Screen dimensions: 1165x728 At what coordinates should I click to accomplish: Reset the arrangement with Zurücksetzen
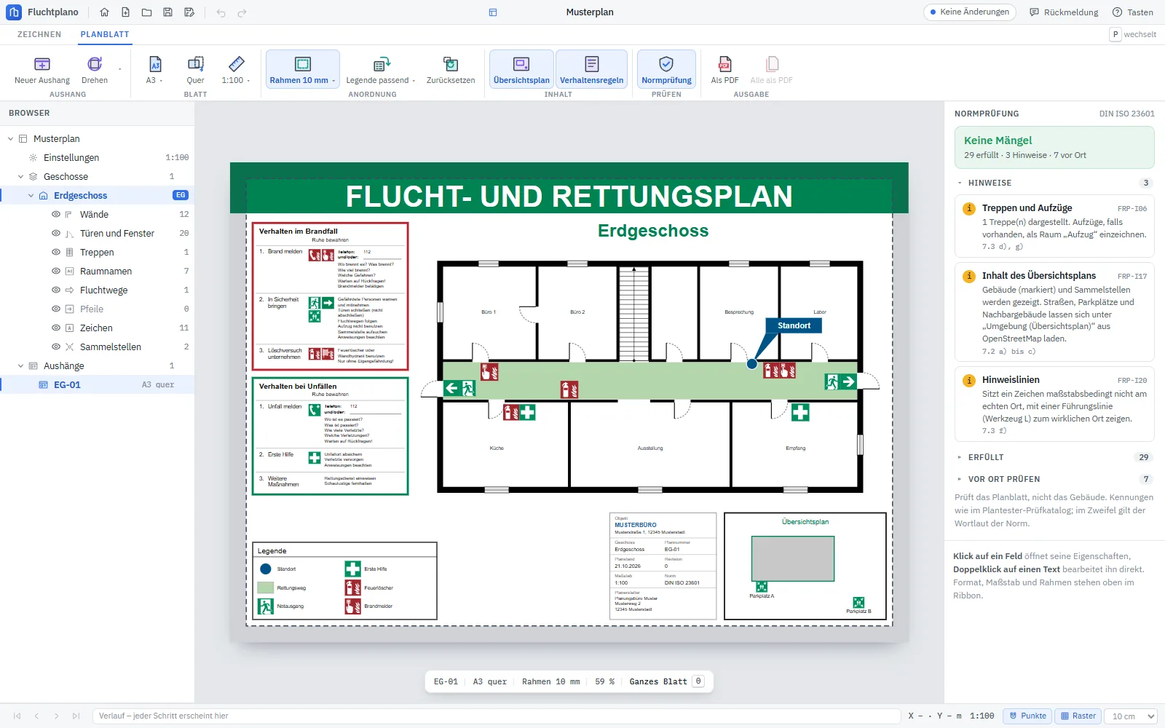click(451, 70)
